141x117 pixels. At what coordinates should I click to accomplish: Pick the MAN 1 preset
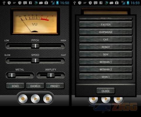[x=106, y=77]
